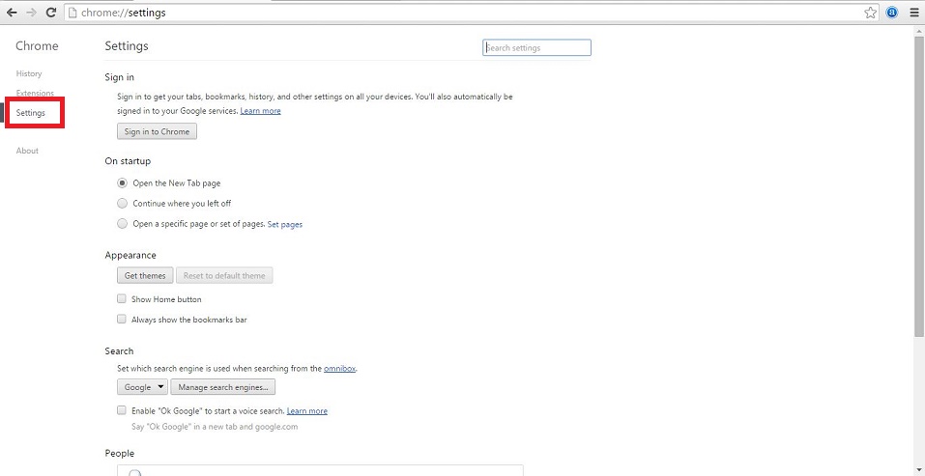Bookmark this page with the star icon

(870, 13)
